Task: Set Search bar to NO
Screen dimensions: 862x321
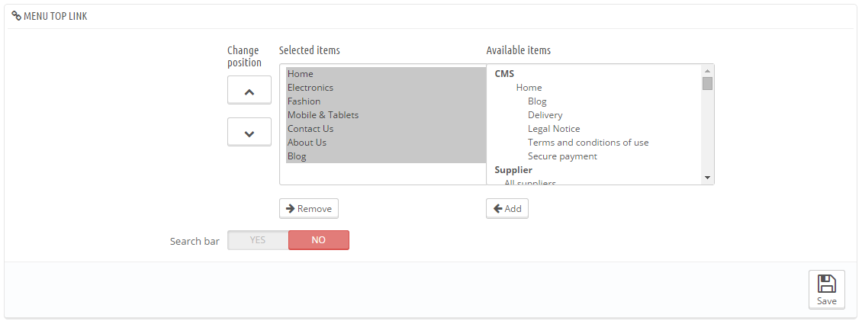Action: click(319, 240)
